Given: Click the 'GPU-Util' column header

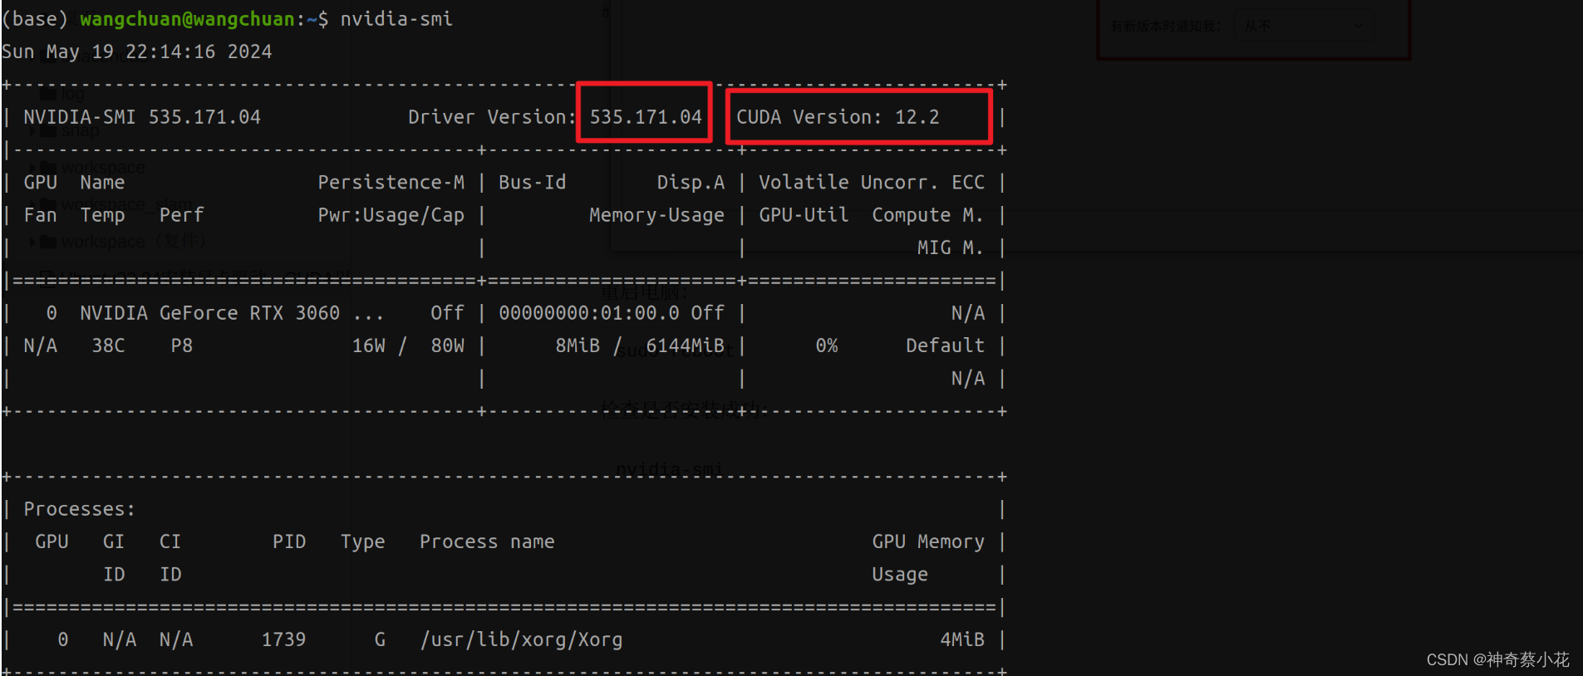Looking at the screenshot, I should pos(804,215).
